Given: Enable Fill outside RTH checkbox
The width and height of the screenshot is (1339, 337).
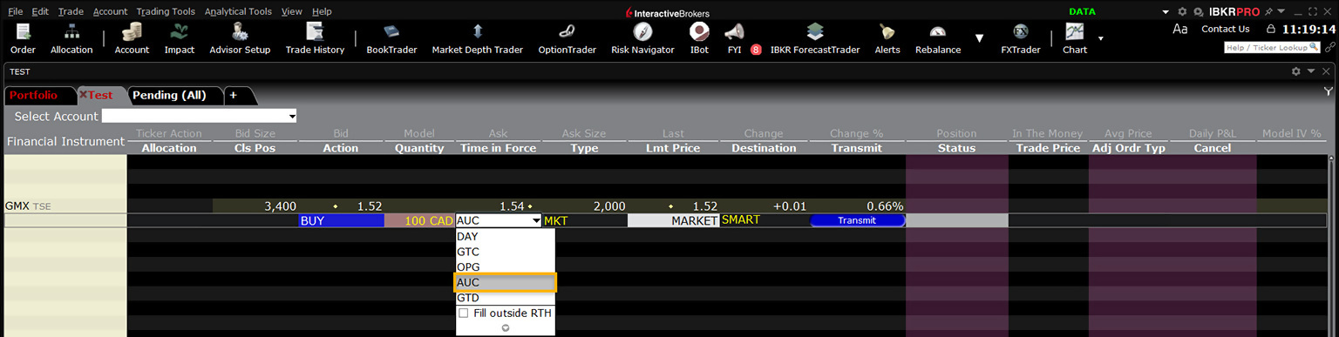Looking at the screenshot, I should click(x=464, y=313).
